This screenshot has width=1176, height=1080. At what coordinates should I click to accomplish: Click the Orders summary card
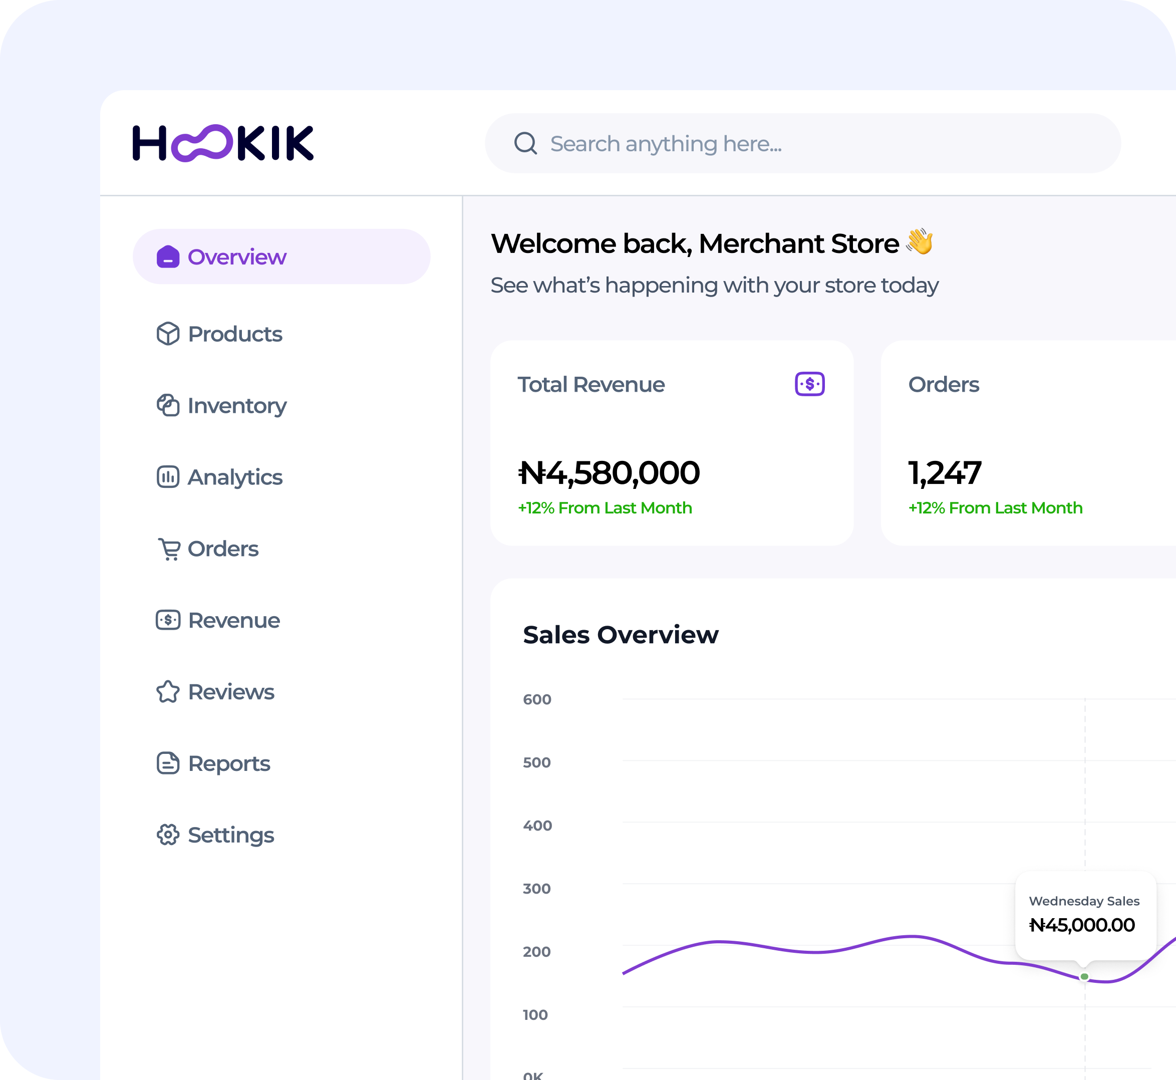(x=1028, y=443)
